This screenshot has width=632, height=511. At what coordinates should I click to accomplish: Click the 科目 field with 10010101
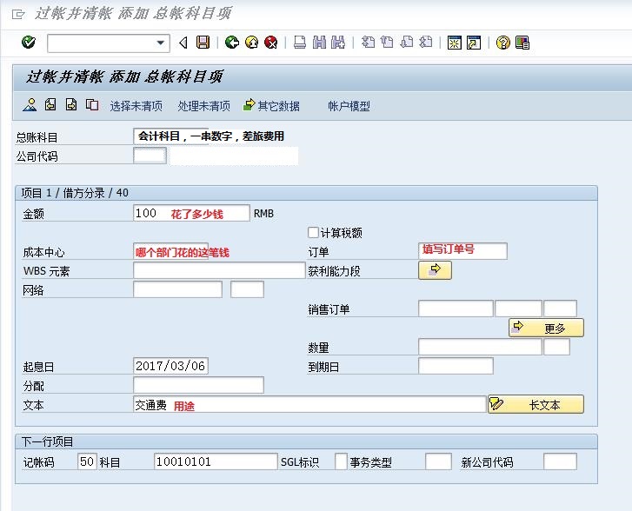[x=216, y=461]
